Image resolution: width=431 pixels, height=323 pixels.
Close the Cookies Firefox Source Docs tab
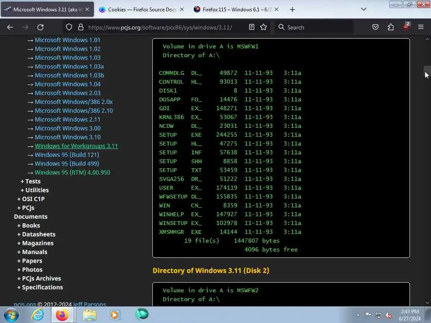click(182, 9)
